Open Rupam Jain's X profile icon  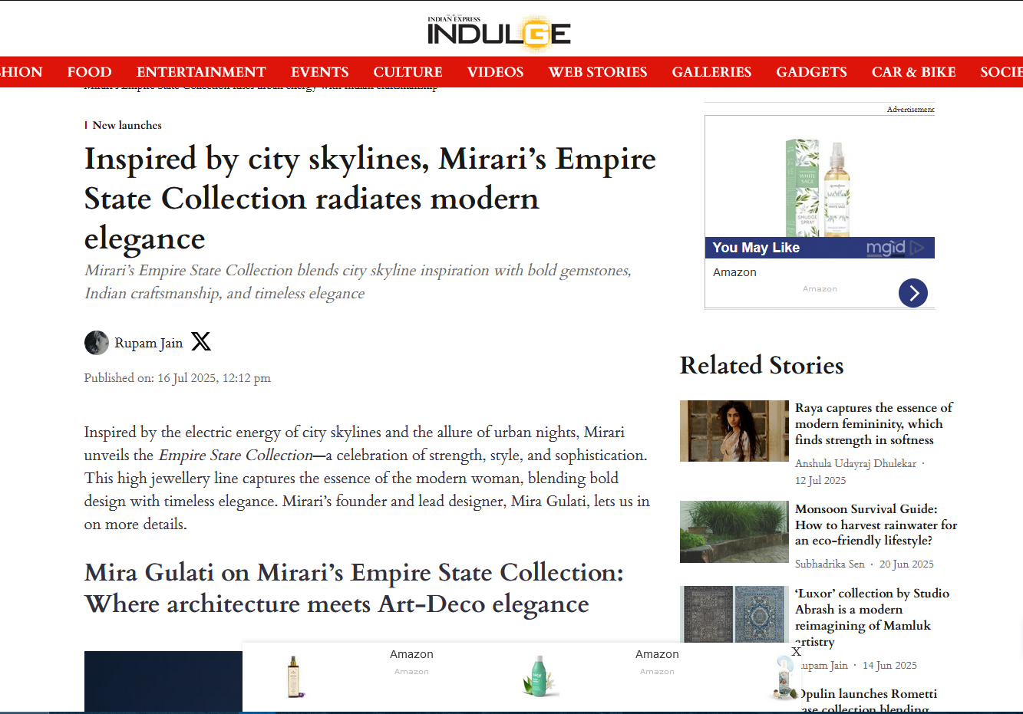pyautogui.click(x=201, y=341)
